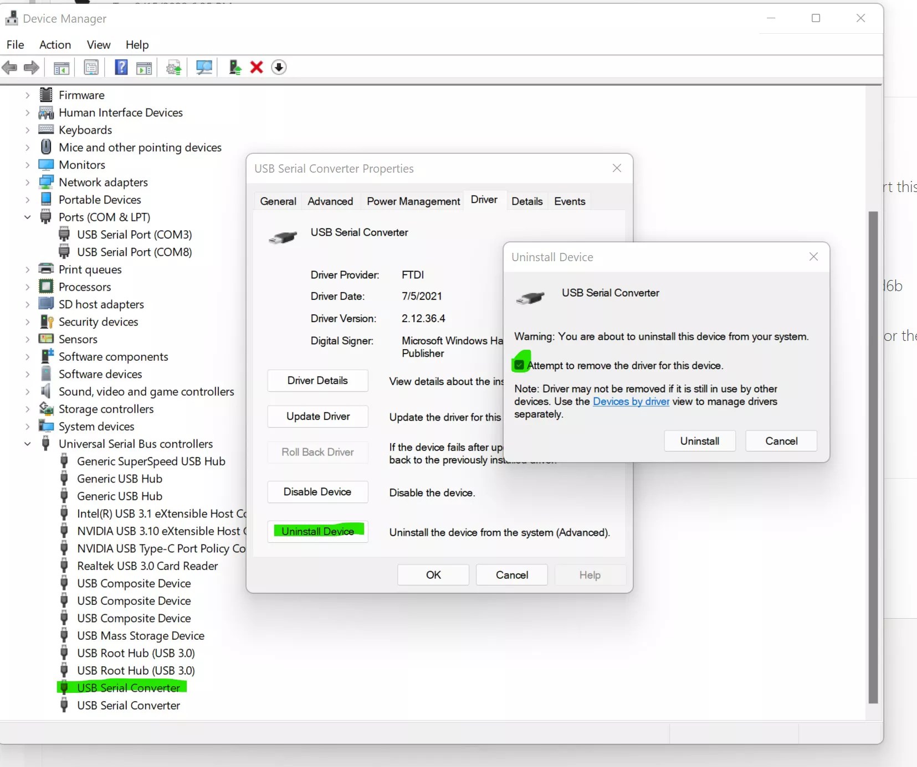The image size is (917, 767).
Task: Open the Devices by driver link
Action: click(631, 401)
